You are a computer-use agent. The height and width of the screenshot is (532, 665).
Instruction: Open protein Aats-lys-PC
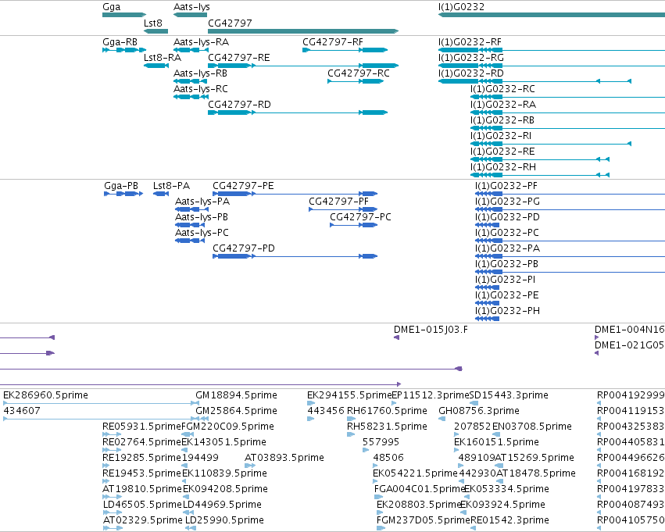coord(202,233)
